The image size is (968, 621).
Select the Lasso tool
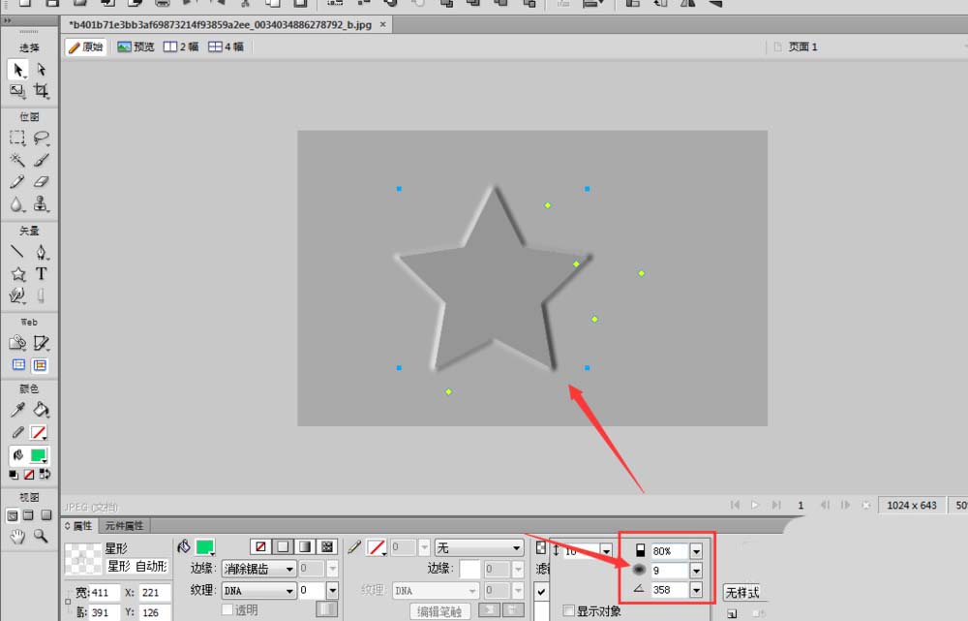[42, 138]
